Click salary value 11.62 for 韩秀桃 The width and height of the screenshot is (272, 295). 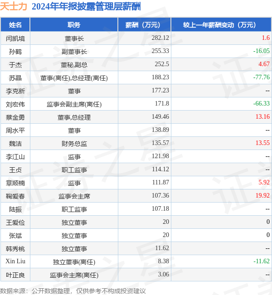[x=162, y=248]
